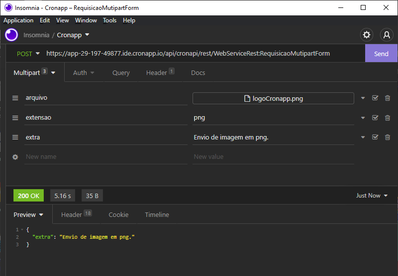The image size is (398, 276).
Task: Click the Insomnia logo icon
Action: [x=11, y=35]
